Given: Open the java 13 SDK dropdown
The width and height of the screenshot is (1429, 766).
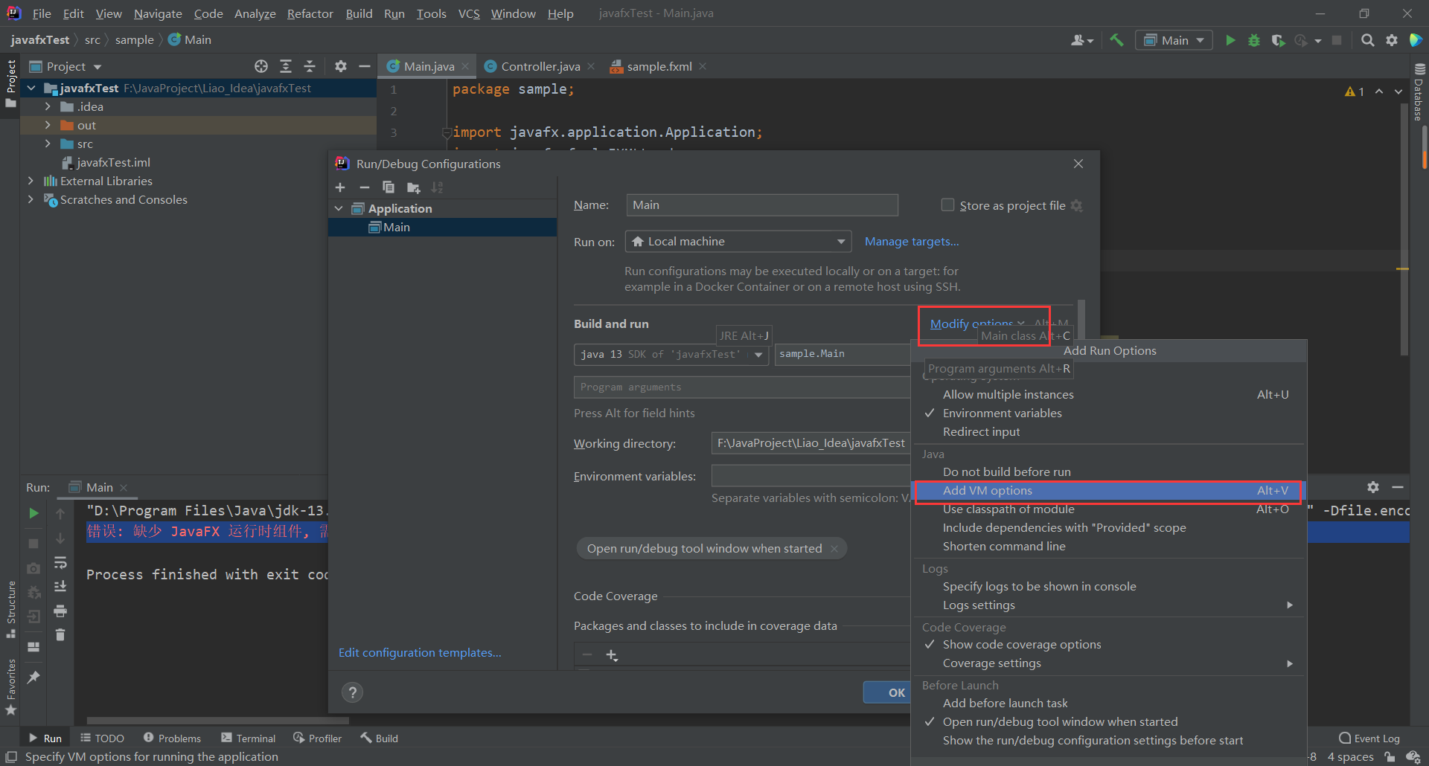Looking at the screenshot, I should coord(758,354).
